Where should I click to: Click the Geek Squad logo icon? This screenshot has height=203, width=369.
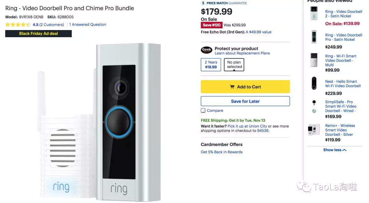[x=207, y=50]
